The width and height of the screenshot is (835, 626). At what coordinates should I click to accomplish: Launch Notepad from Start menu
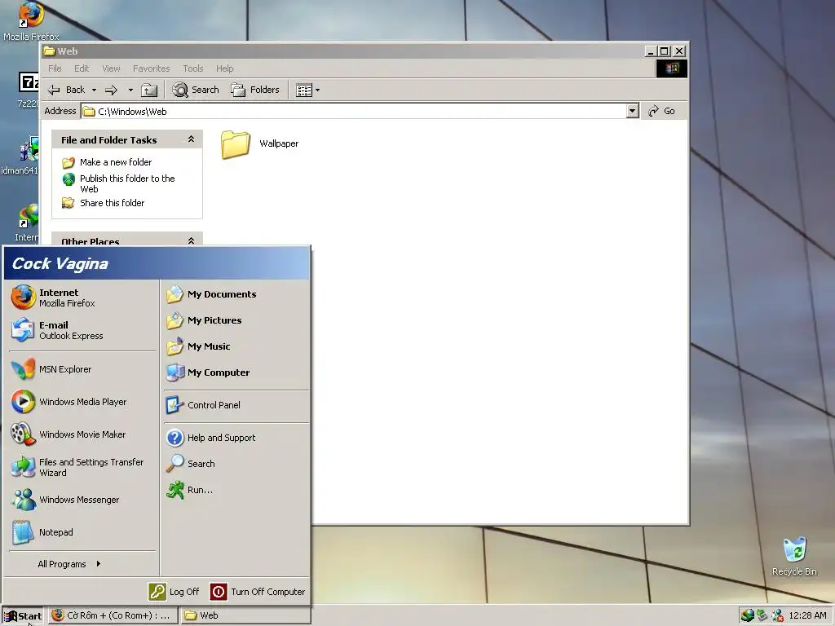pos(82,532)
